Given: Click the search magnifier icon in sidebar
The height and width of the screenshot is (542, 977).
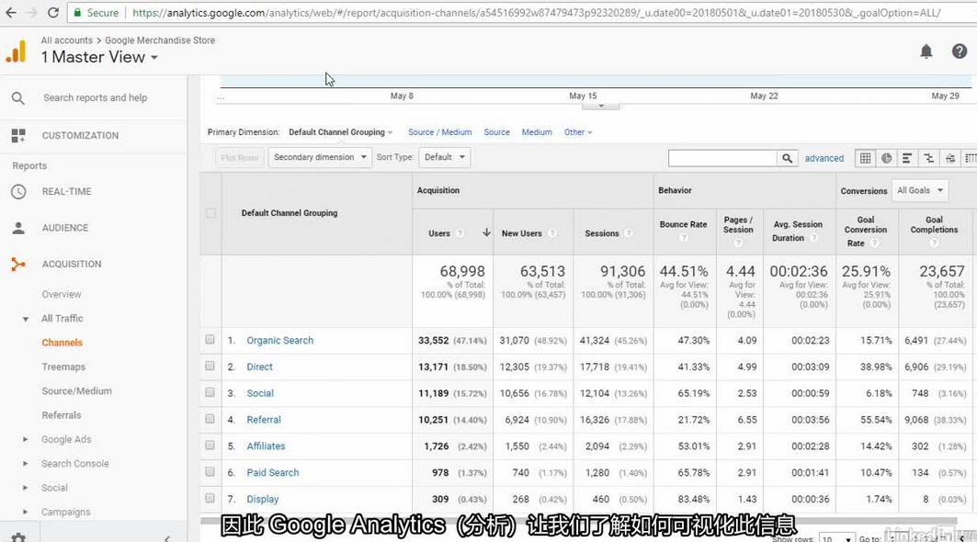Looking at the screenshot, I should coord(18,97).
